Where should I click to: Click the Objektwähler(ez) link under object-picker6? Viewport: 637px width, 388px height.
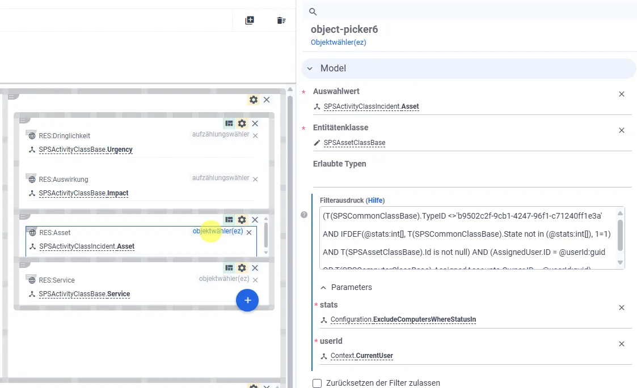click(338, 42)
